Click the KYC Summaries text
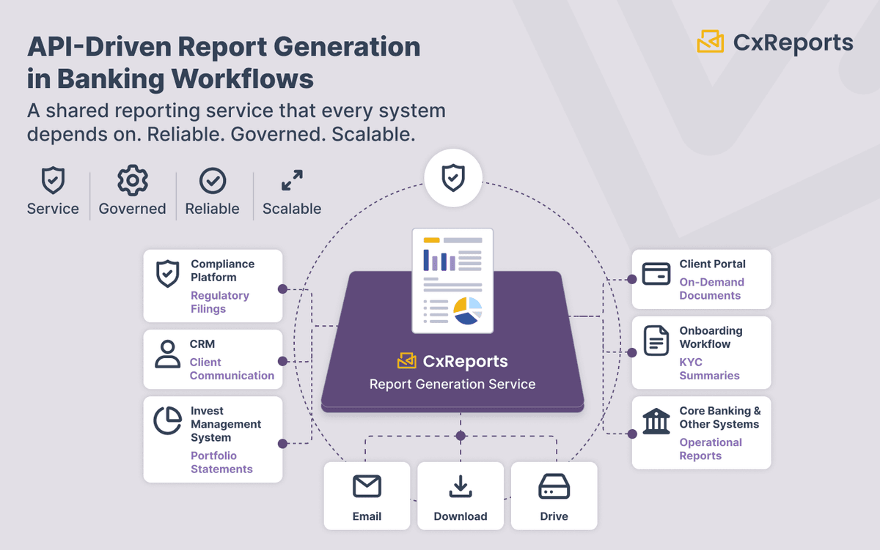The width and height of the screenshot is (880, 550). coord(709,368)
